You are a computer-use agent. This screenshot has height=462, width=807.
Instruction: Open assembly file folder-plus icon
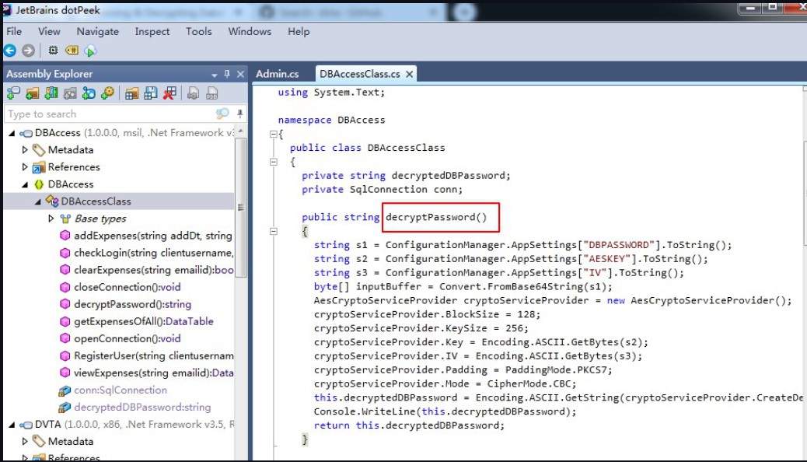pos(33,93)
